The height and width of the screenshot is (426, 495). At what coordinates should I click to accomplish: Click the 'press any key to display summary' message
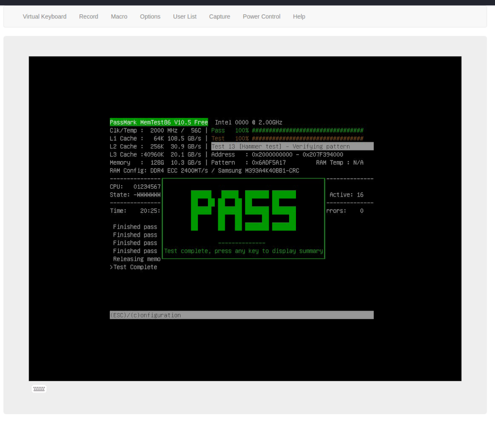[245, 251]
